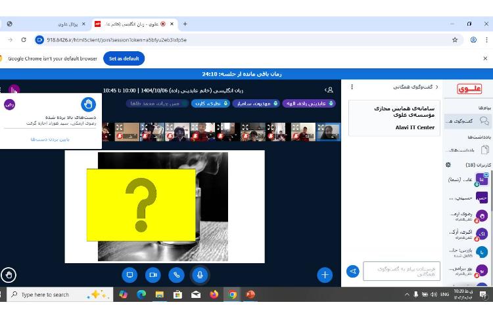Open Firefox from taskbar
The width and height of the screenshot is (493, 315).
pyautogui.click(x=214, y=294)
